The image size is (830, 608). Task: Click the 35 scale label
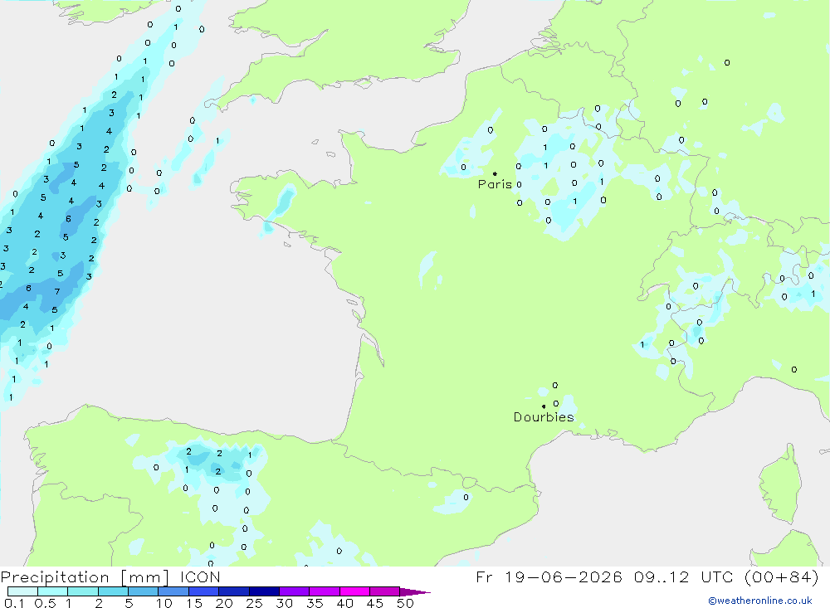point(315,603)
